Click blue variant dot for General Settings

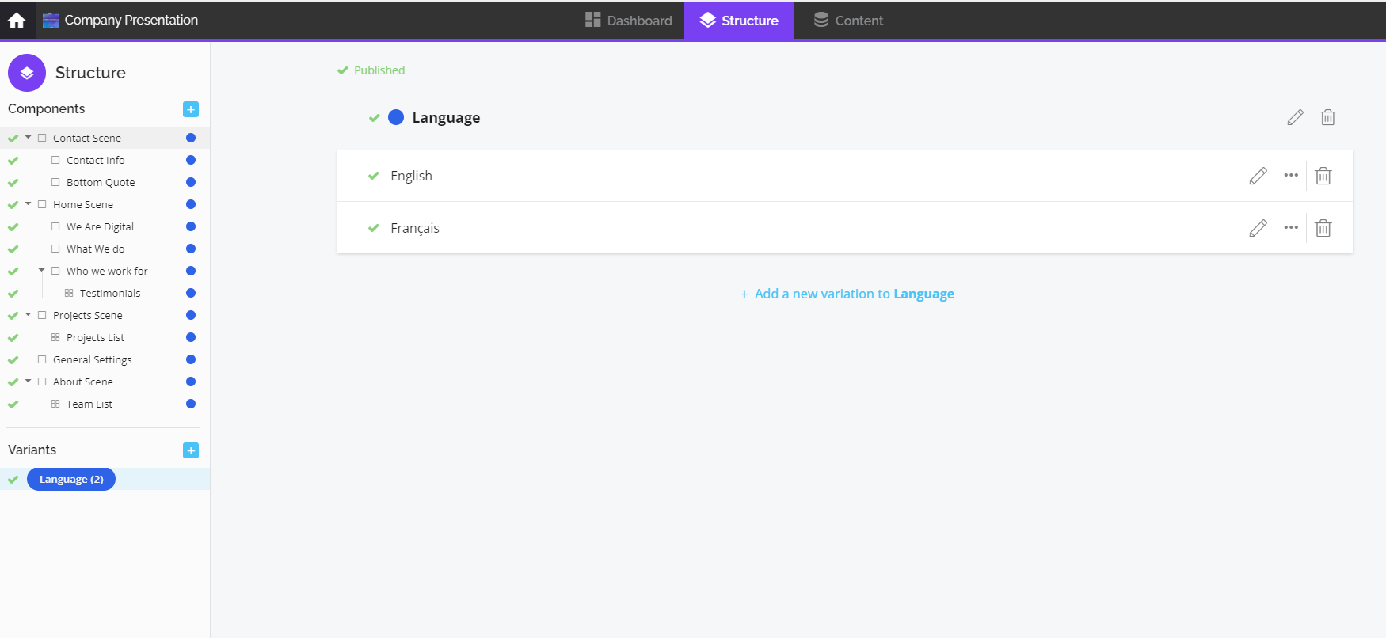point(191,359)
